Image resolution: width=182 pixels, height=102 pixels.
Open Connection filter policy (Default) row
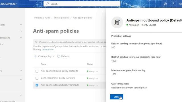[x=58, y=78]
